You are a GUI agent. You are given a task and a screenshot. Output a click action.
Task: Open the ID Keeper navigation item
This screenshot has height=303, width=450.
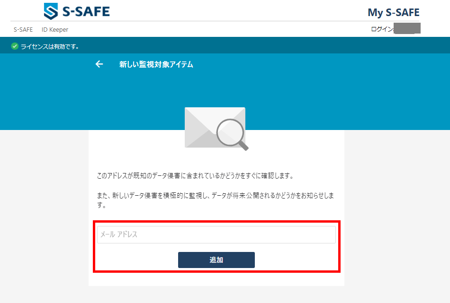55,29
